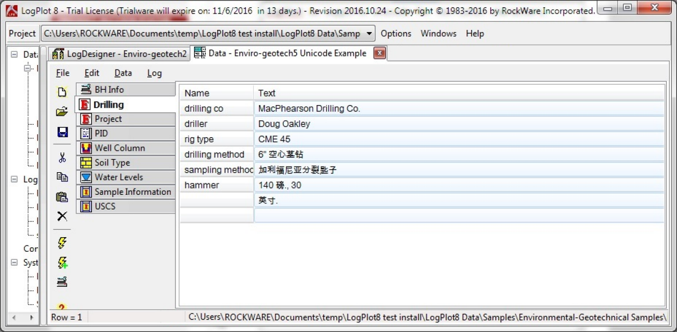Click the Open folder icon
Image resolution: width=677 pixels, height=332 pixels.
(63, 112)
